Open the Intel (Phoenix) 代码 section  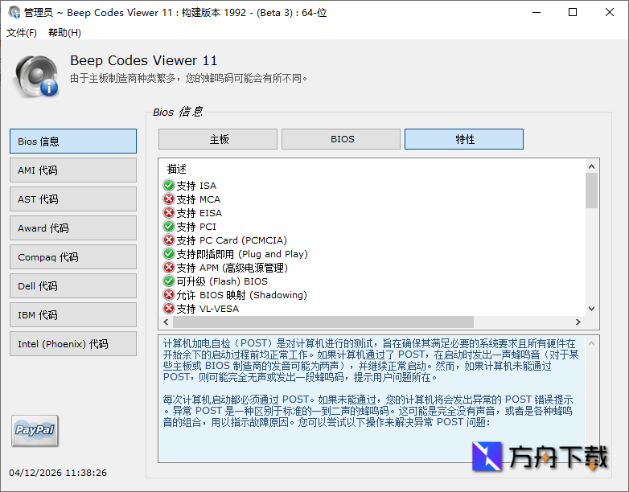pyautogui.click(x=73, y=343)
